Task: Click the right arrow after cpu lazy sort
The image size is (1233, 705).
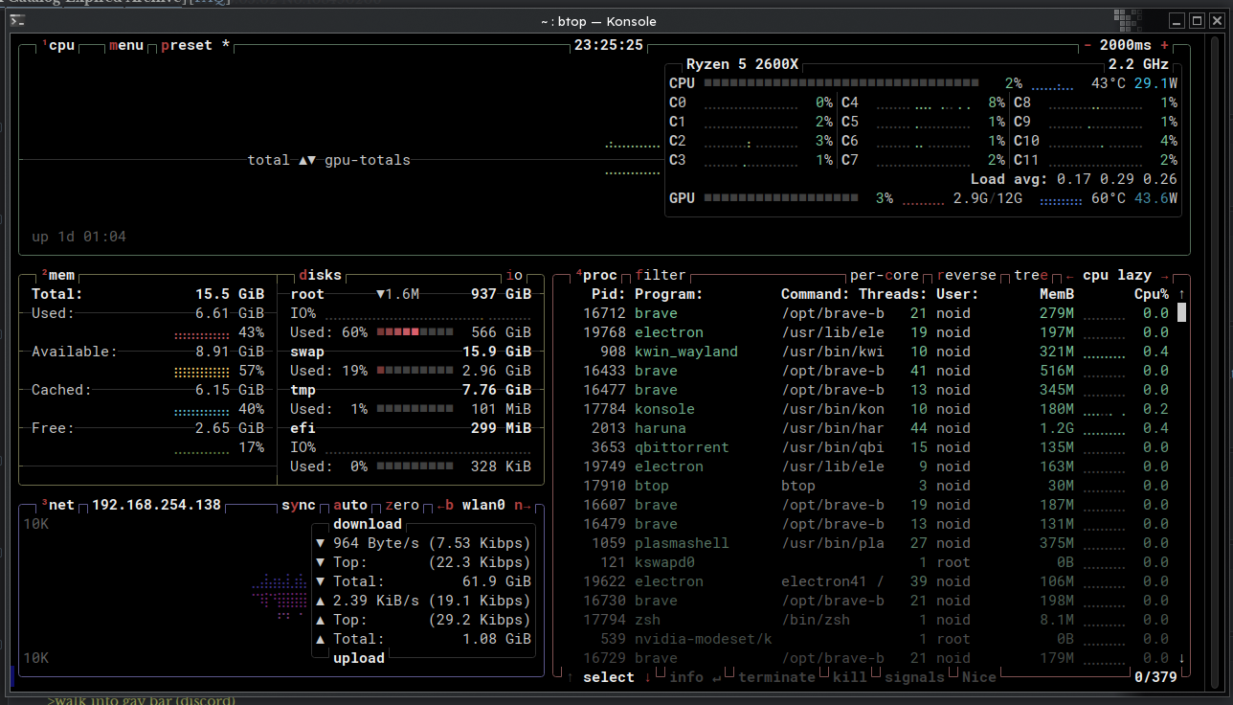Action: tap(1164, 275)
